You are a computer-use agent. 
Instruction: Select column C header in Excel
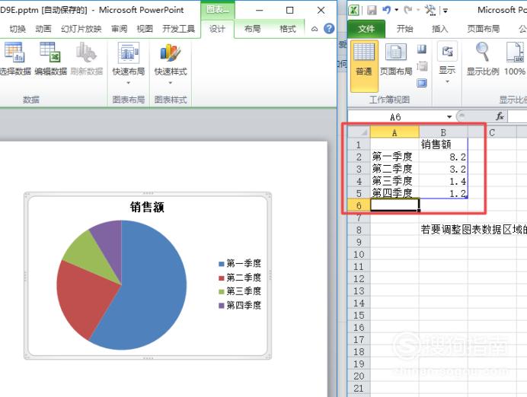coord(492,132)
